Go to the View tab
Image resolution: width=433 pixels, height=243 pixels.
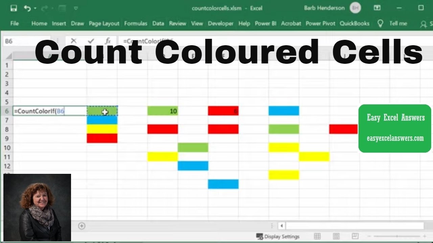pos(197,23)
